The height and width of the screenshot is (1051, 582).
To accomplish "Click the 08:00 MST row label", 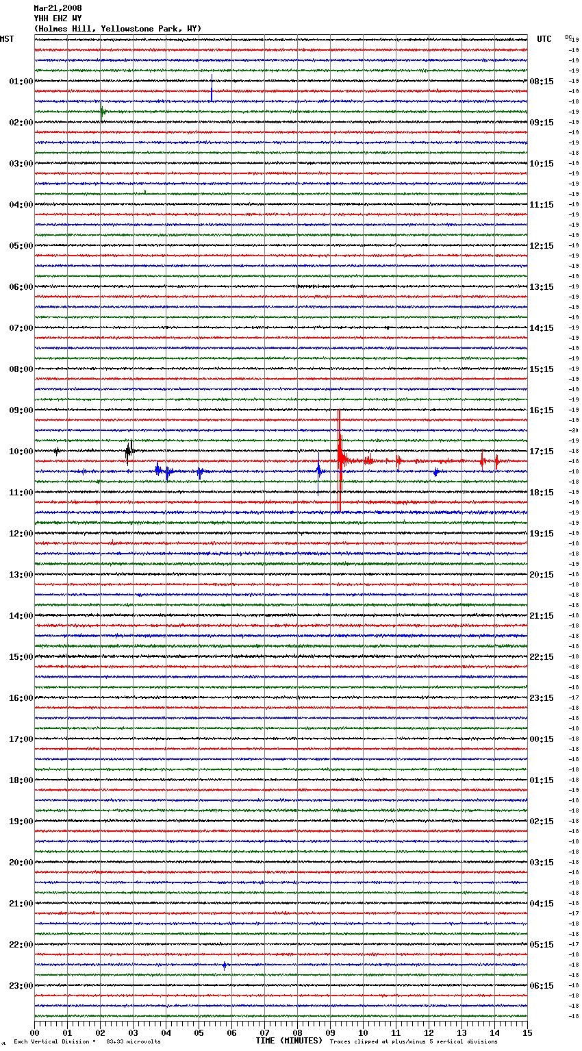I will (x=21, y=369).
